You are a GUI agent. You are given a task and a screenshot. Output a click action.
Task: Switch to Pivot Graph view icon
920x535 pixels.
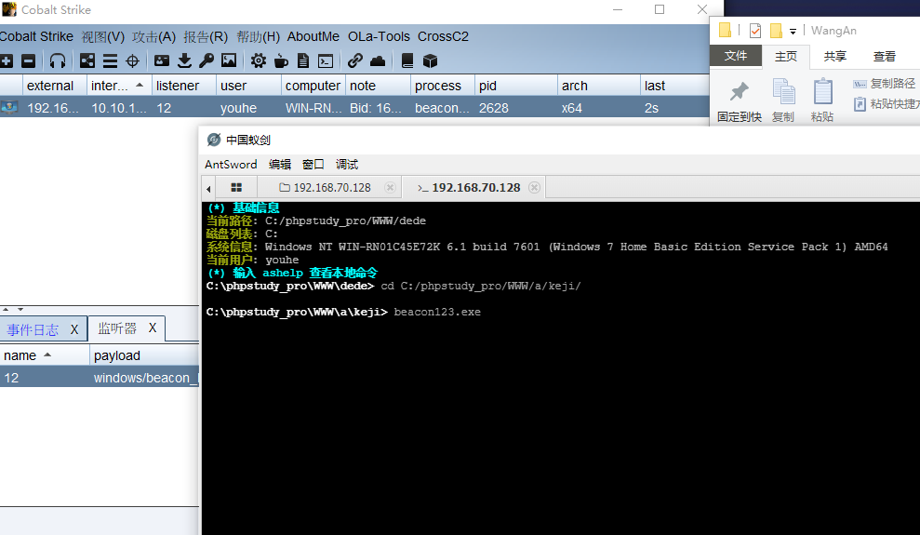[87, 61]
